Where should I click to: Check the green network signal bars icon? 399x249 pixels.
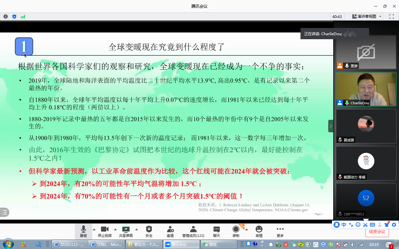click(x=23, y=16)
